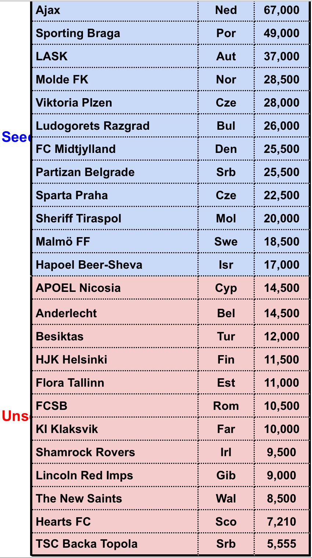
Task: Click Partizan Belgrade's 25,500 value
Action: click(282, 172)
